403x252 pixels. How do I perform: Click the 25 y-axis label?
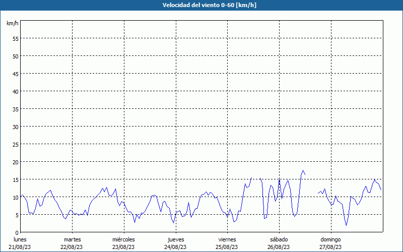[16, 145]
